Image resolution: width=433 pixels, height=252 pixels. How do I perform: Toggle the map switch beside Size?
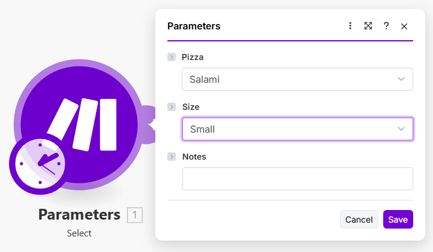coord(172,107)
